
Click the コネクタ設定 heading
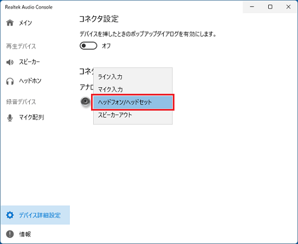coord(99,19)
